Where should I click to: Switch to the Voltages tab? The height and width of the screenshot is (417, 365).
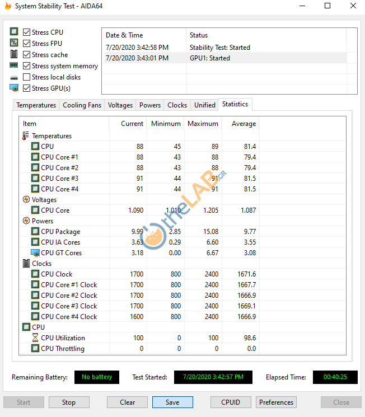120,105
